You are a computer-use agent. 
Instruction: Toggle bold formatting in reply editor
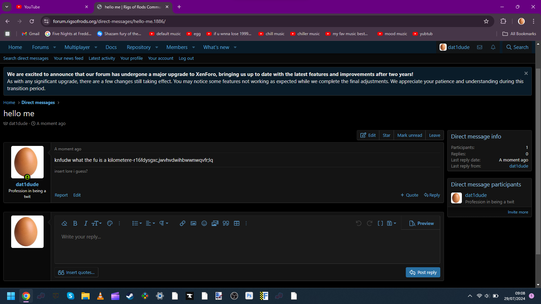pos(75,223)
